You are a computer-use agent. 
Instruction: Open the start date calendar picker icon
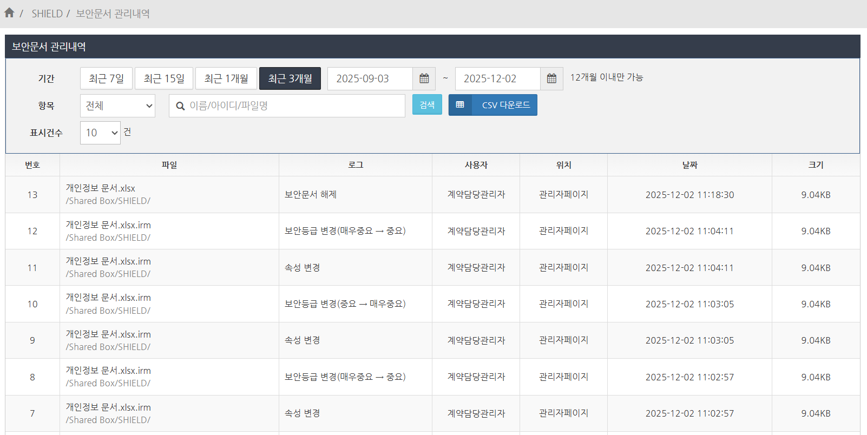pos(424,79)
